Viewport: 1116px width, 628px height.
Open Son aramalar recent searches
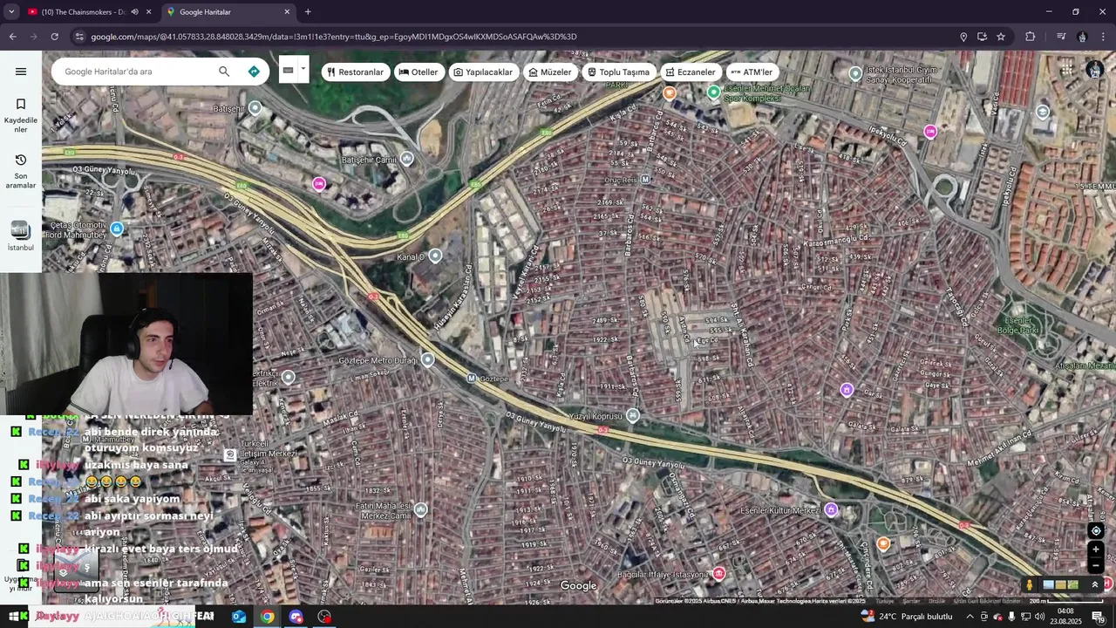point(21,171)
